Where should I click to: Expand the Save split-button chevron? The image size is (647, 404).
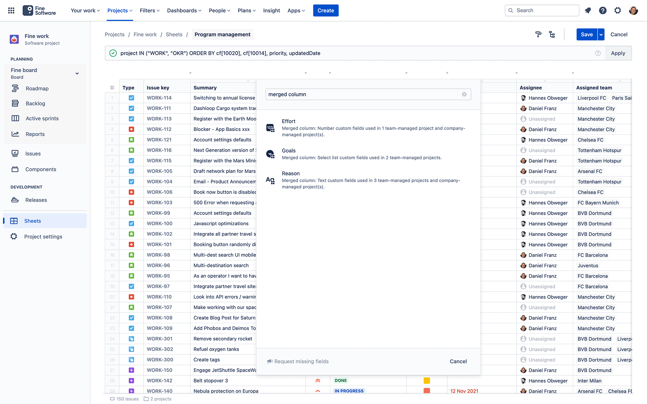(x=600, y=34)
